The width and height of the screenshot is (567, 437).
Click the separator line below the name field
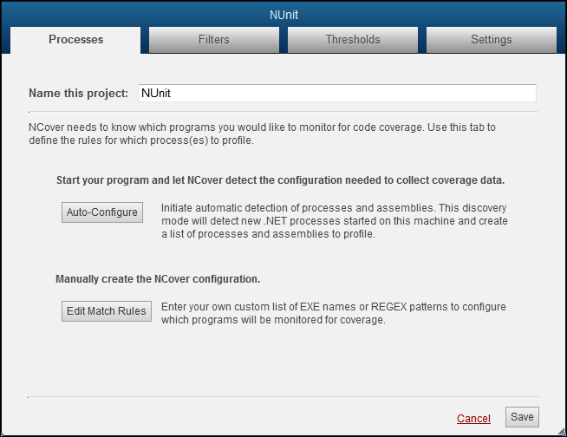coord(283,111)
